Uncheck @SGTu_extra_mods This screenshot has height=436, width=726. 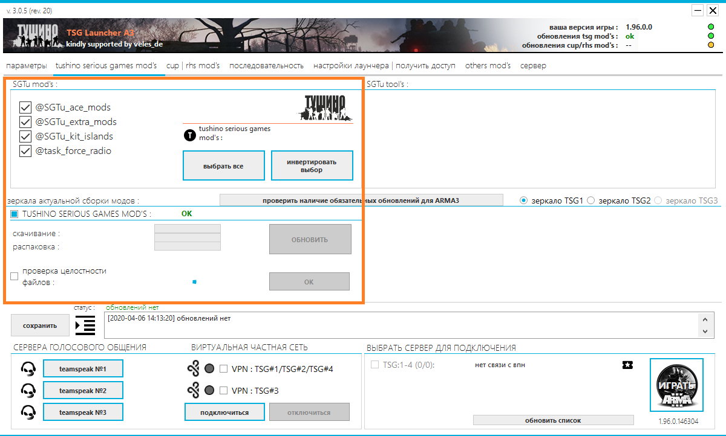pos(25,122)
